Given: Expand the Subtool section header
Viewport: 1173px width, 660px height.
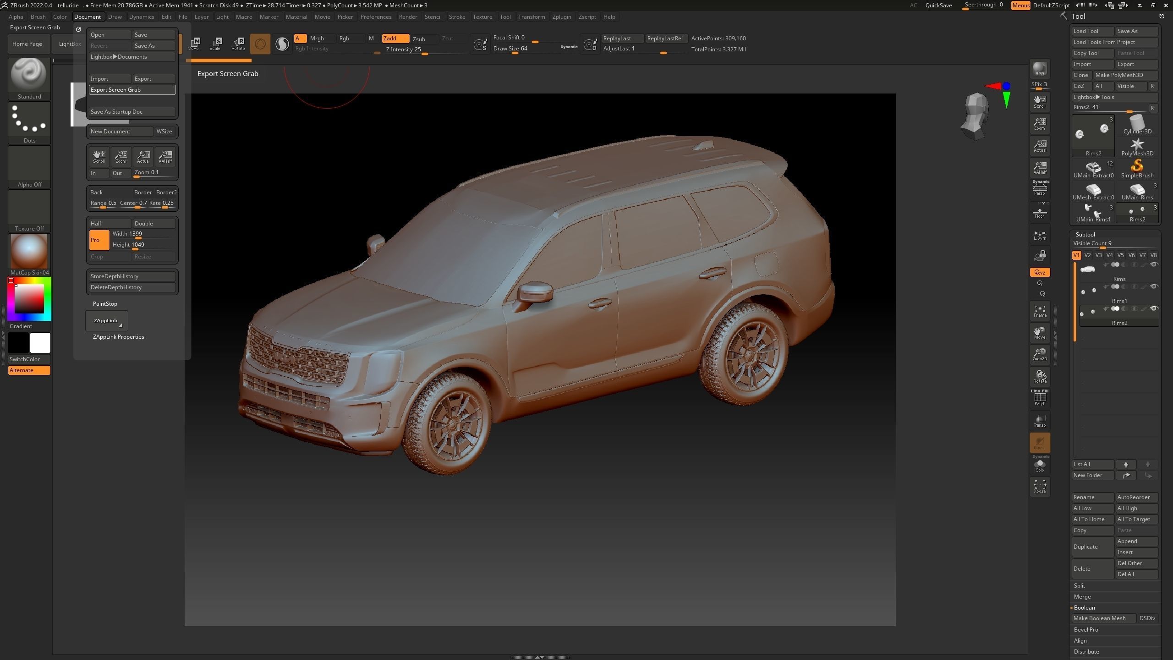Looking at the screenshot, I should click(1085, 234).
